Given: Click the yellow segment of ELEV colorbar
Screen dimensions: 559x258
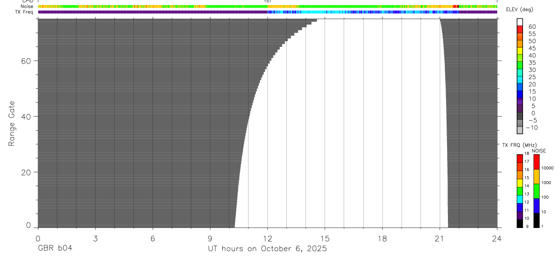Looking at the screenshot, I should tap(520, 51).
